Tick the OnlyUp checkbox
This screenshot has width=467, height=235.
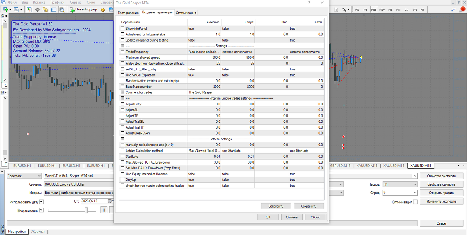(122, 179)
